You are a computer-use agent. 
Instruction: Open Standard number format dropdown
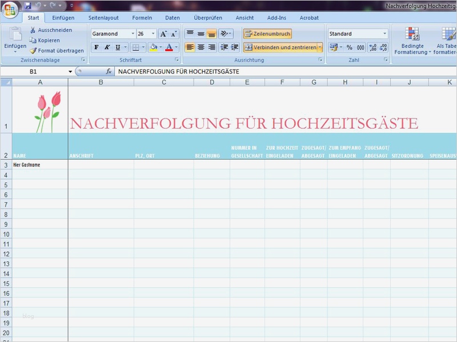tap(384, 34)
